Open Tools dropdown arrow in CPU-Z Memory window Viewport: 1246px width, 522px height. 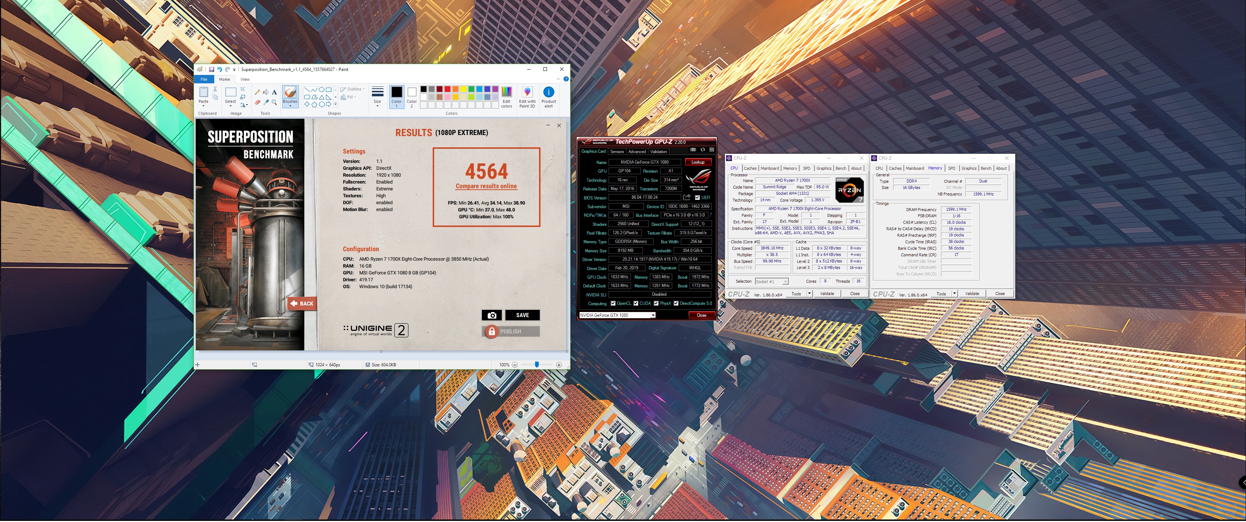[x=954, y=294]
